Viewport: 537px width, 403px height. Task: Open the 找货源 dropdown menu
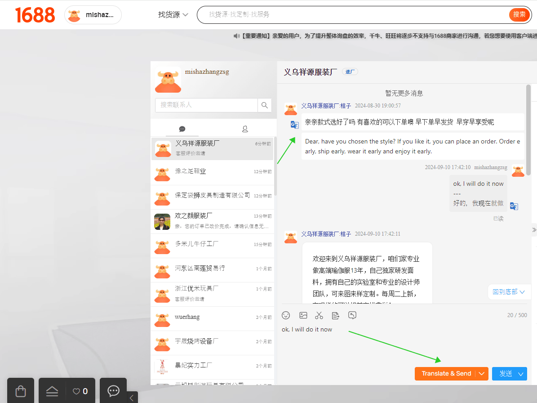click(173, 15)
